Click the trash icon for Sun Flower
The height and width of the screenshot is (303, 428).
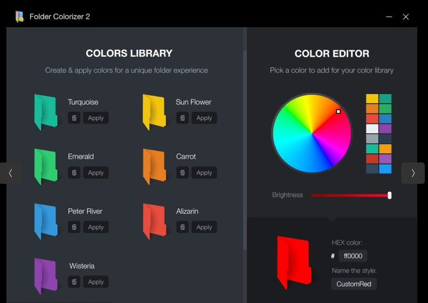(182, 118)
